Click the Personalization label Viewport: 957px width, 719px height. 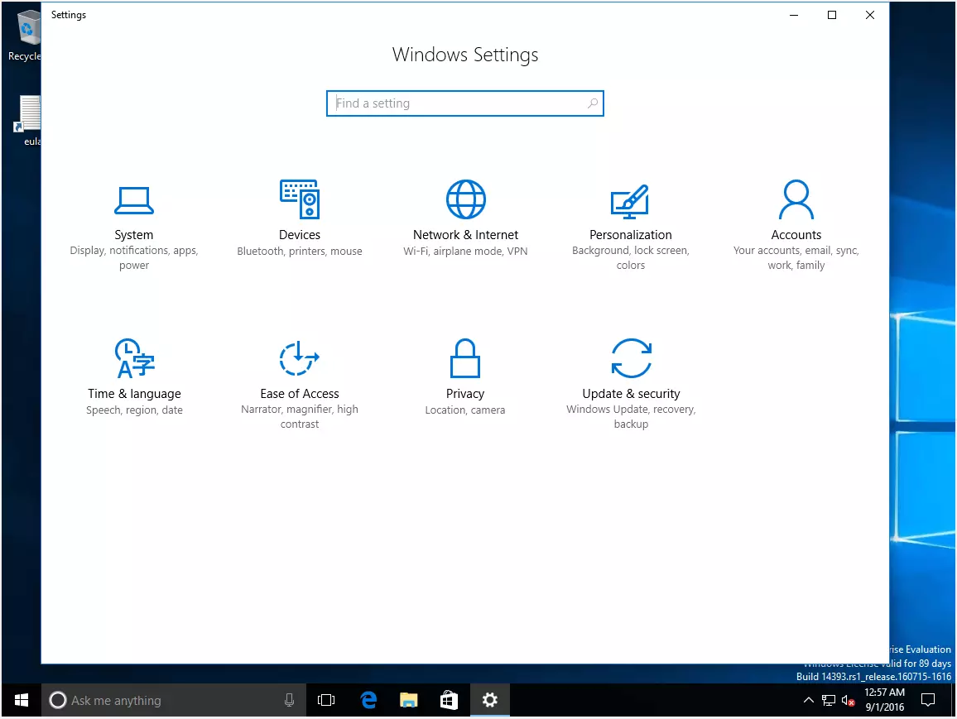pyautogui.click(x=631, y=235)
